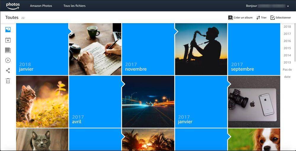Viewport: 296px width, 151px height.
Task: Click the Sélectionner button
Action: 281,18
